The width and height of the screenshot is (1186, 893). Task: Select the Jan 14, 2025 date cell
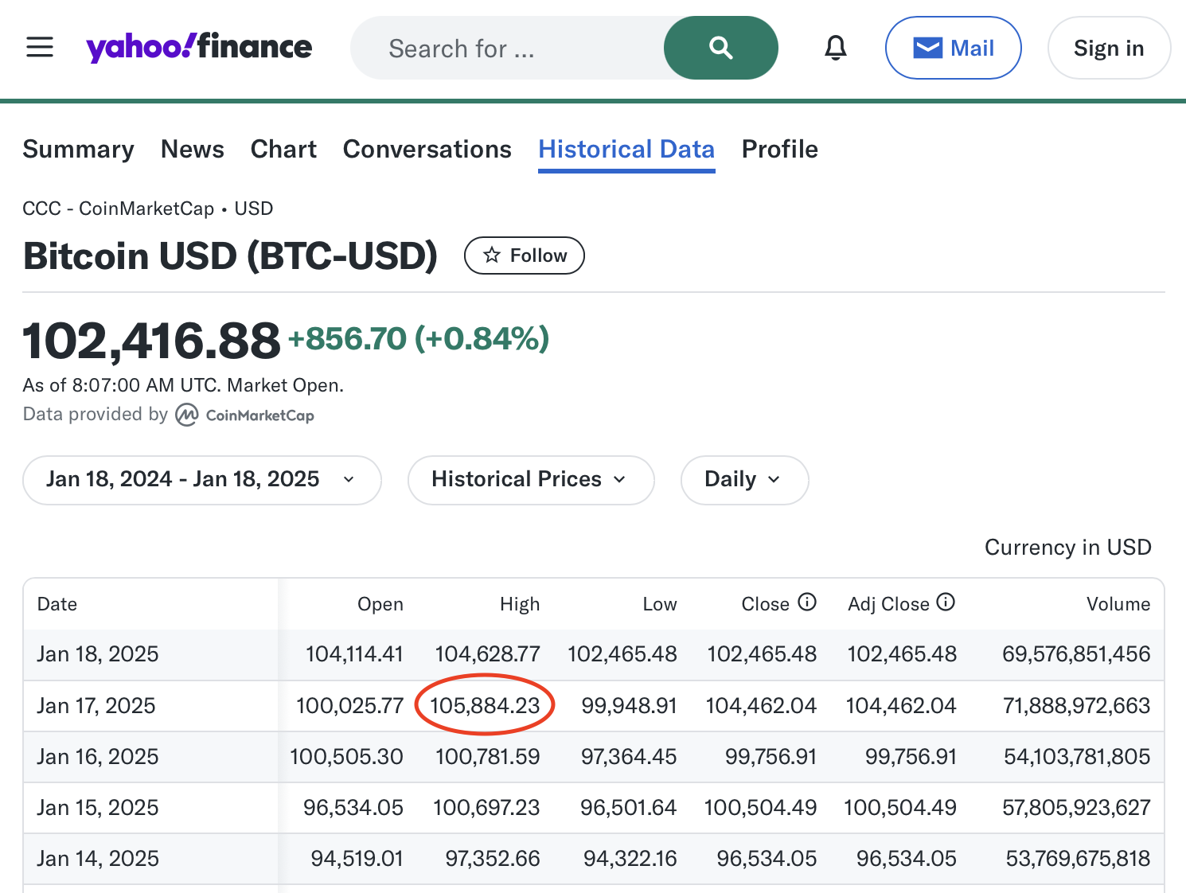click(x=98, y=859)
